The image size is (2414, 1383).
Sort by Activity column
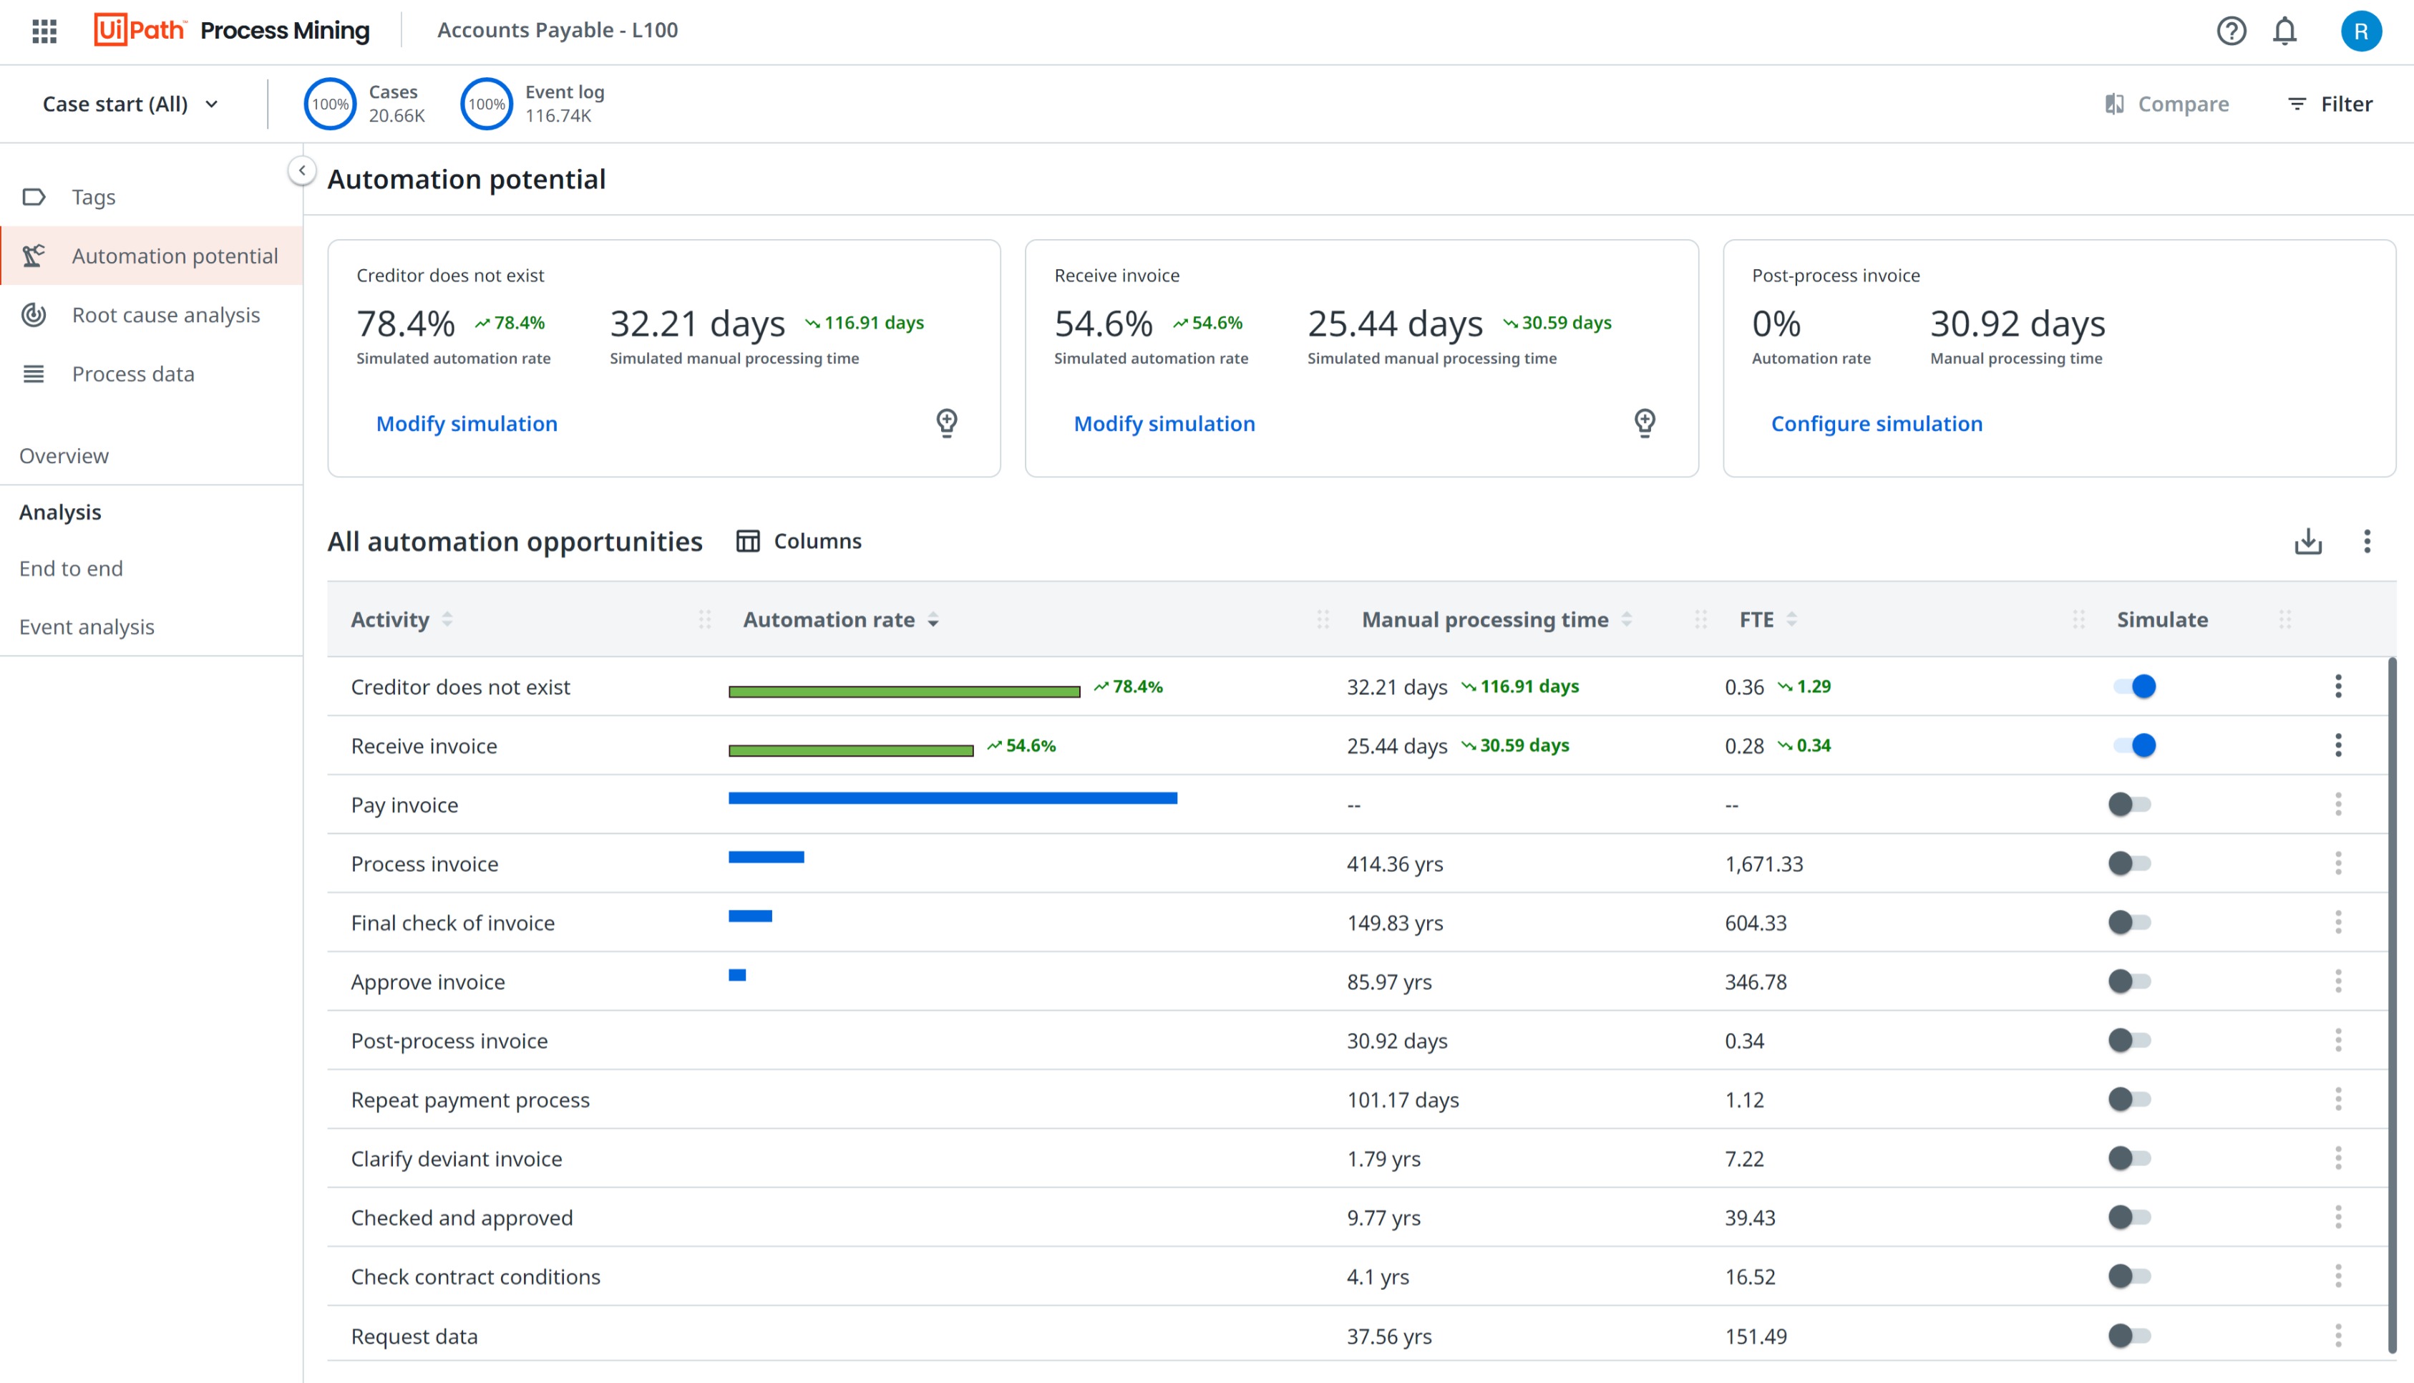(447, 619)
